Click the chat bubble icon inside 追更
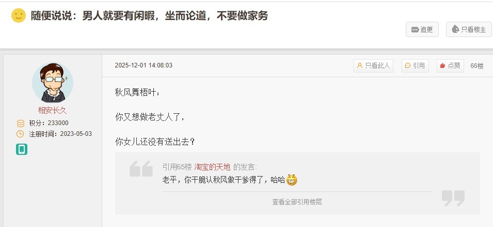 pyautogui.click(x=415, y=30)
